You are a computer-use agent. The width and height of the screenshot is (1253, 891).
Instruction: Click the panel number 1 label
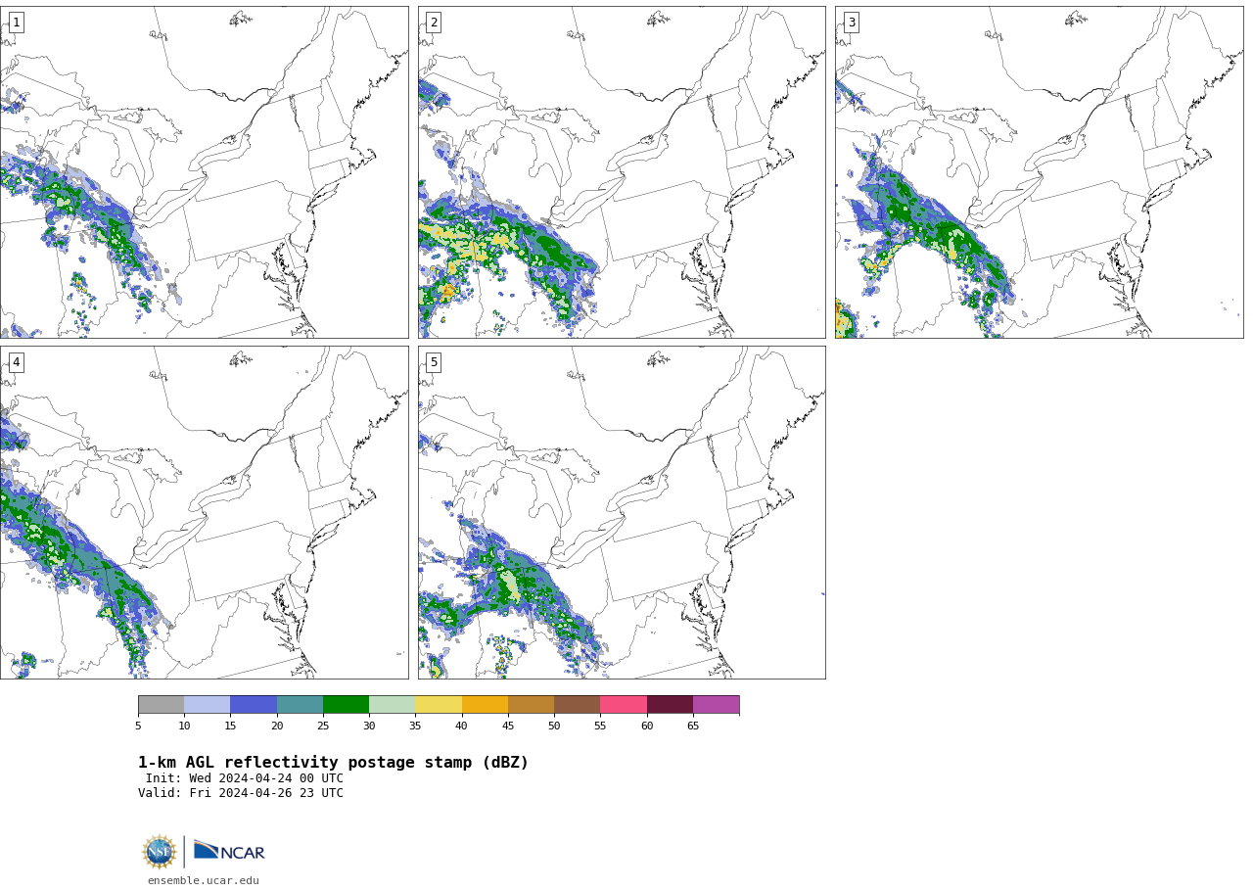[x=16, y=23]
